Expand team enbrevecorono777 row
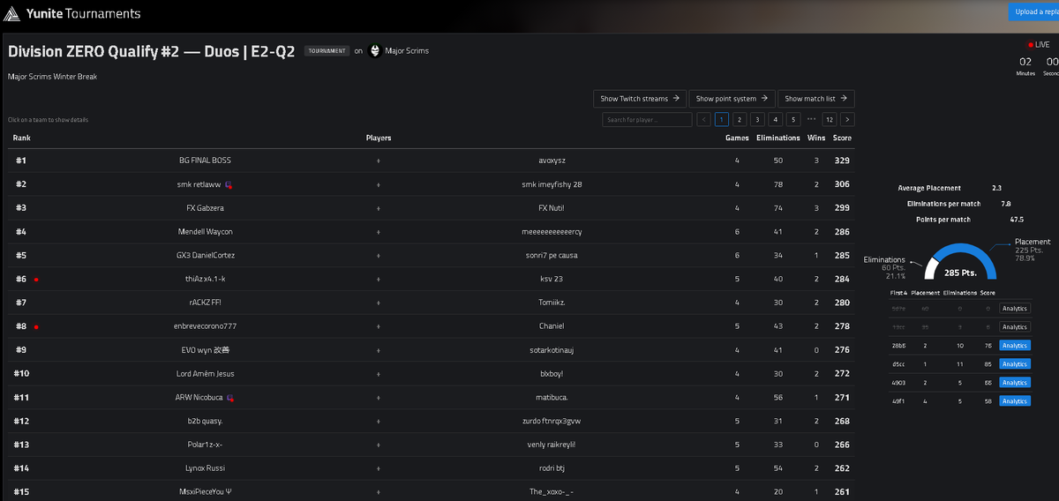This screenshot has height=501, width=1059. [431, 326]
